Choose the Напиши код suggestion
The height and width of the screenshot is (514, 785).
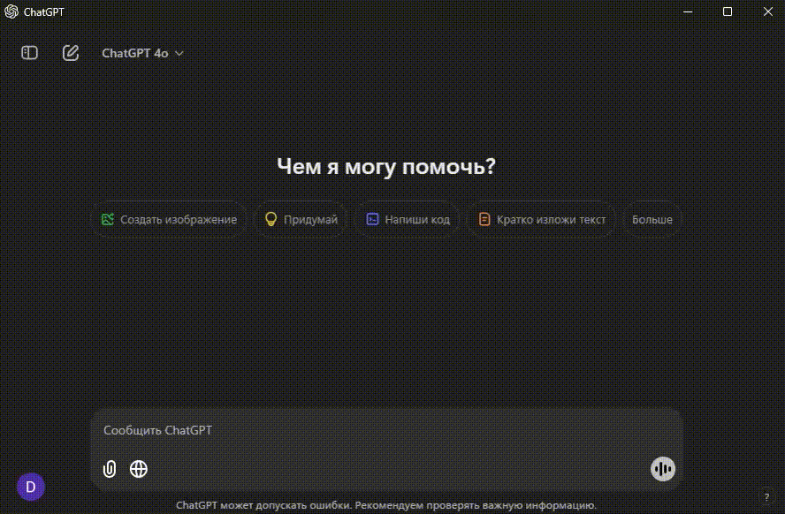tap(408, 220)
